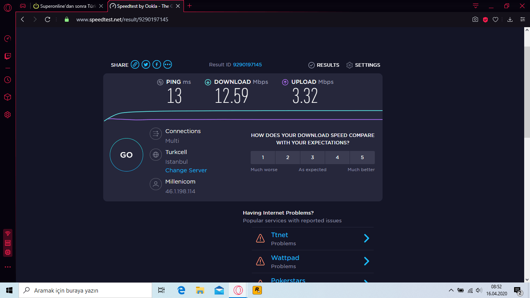
Task: Open Action Center notifications
Action: [x=518, y=290]
